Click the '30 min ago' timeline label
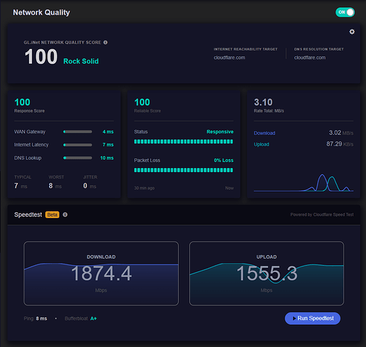The image size is (366, 347). click(x=144, y=188)
